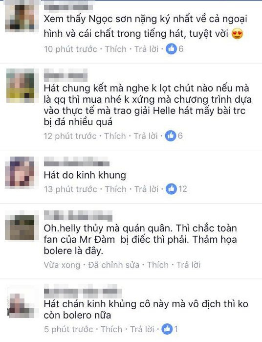
Task: Open Đã chỉnh sửa edit history link
Action: pyautogui.click(x=113, y=265)
